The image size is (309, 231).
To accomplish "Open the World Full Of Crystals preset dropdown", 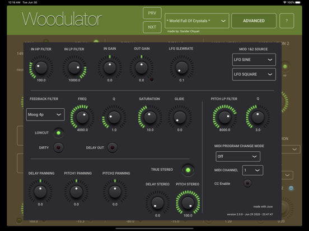I will tap(197, 21).
